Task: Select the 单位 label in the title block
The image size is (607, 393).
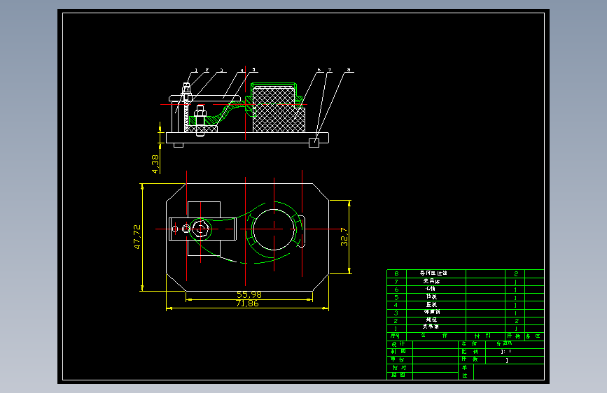Action: (466, 372)
